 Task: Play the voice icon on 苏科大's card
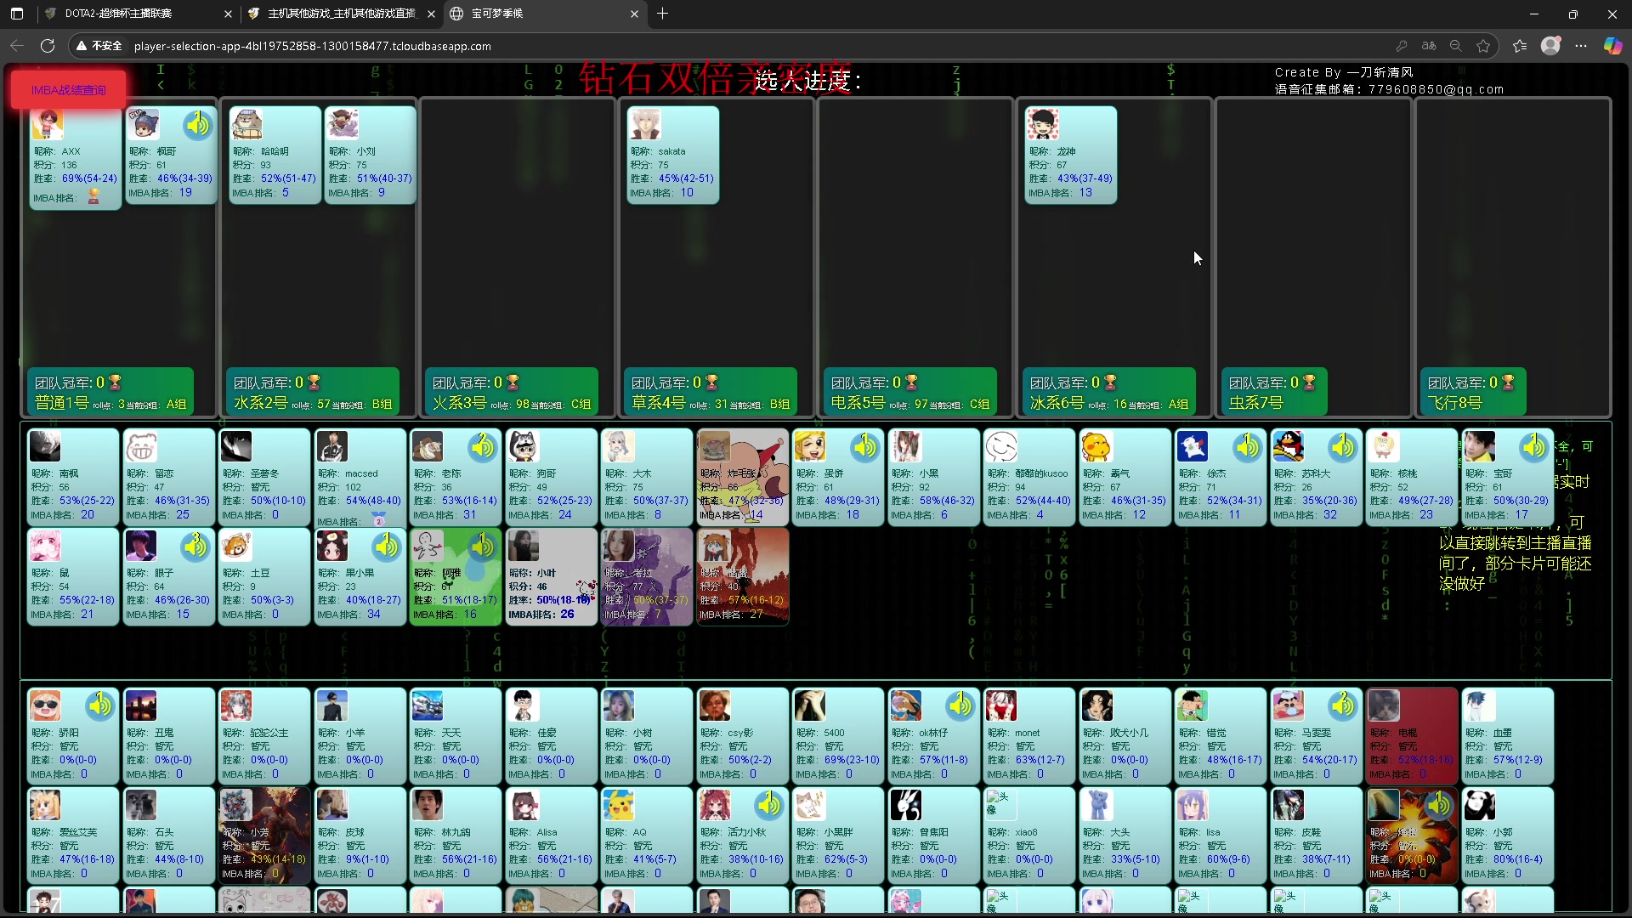point(1343,446)
